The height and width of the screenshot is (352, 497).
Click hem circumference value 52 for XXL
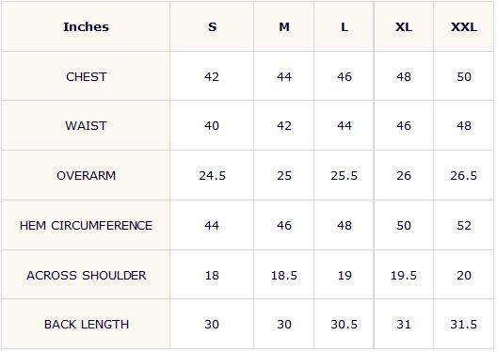[464, 225]
